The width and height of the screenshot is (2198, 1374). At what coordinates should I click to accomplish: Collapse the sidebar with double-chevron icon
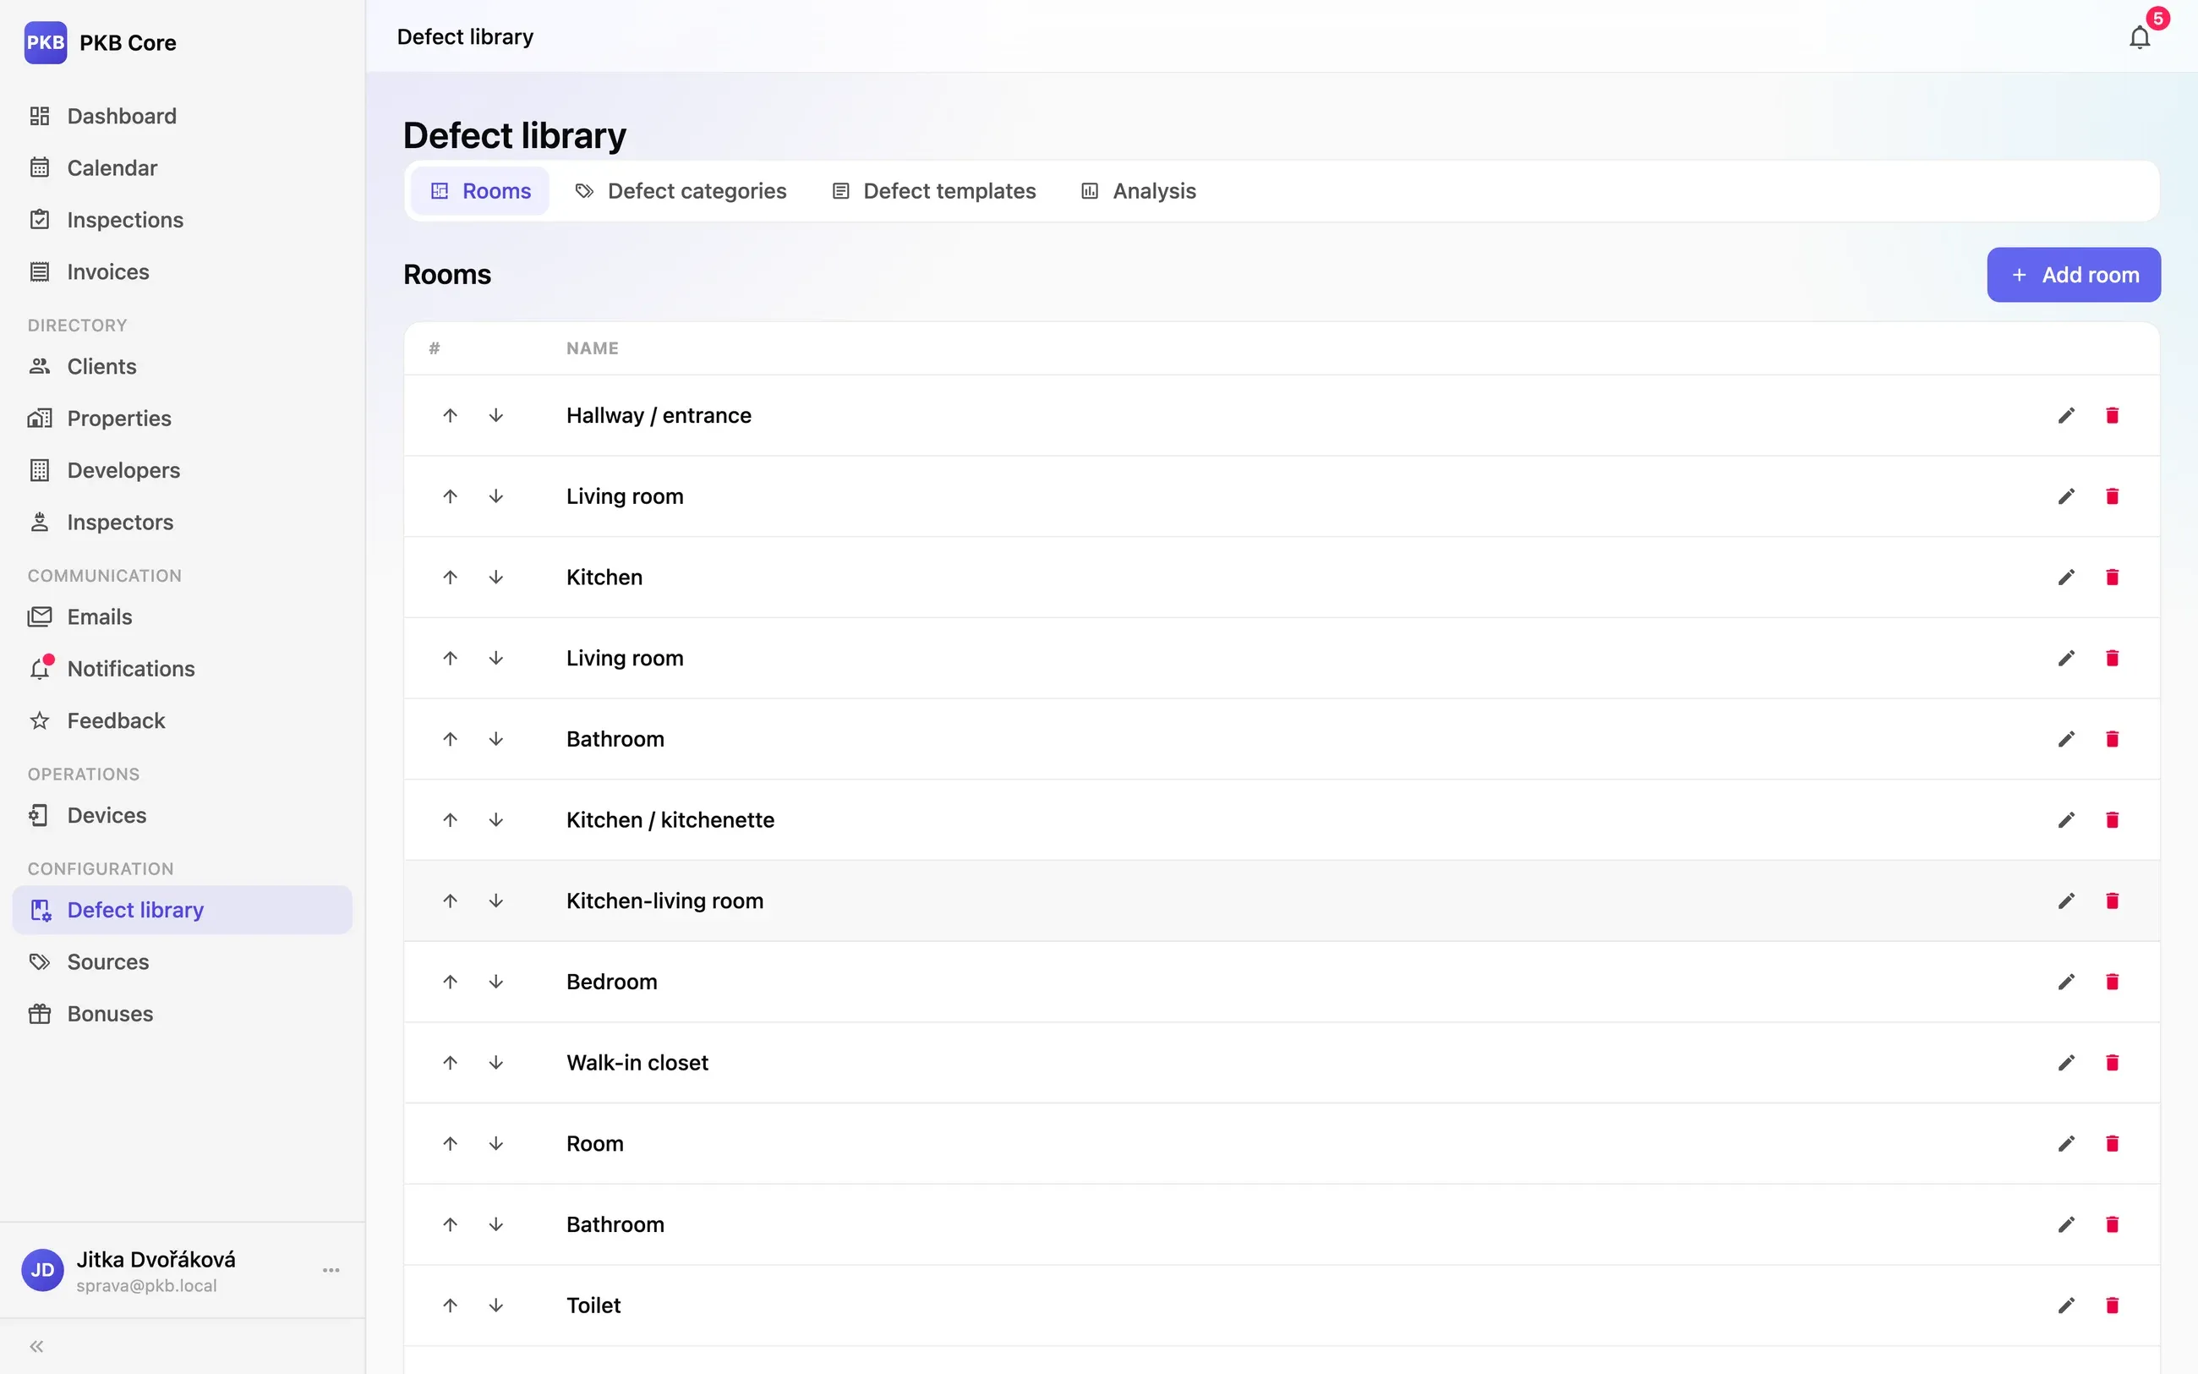36,1346
